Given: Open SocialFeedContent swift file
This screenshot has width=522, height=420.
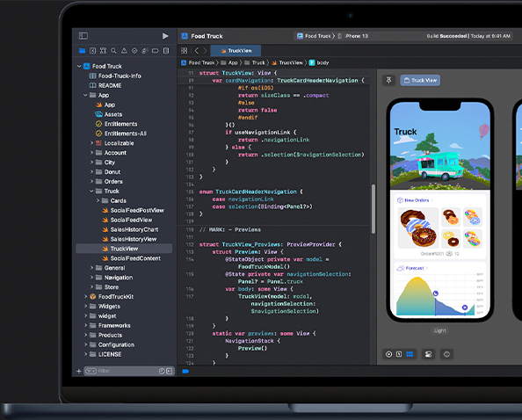Looking at the screenshot, I should [131, 258].
